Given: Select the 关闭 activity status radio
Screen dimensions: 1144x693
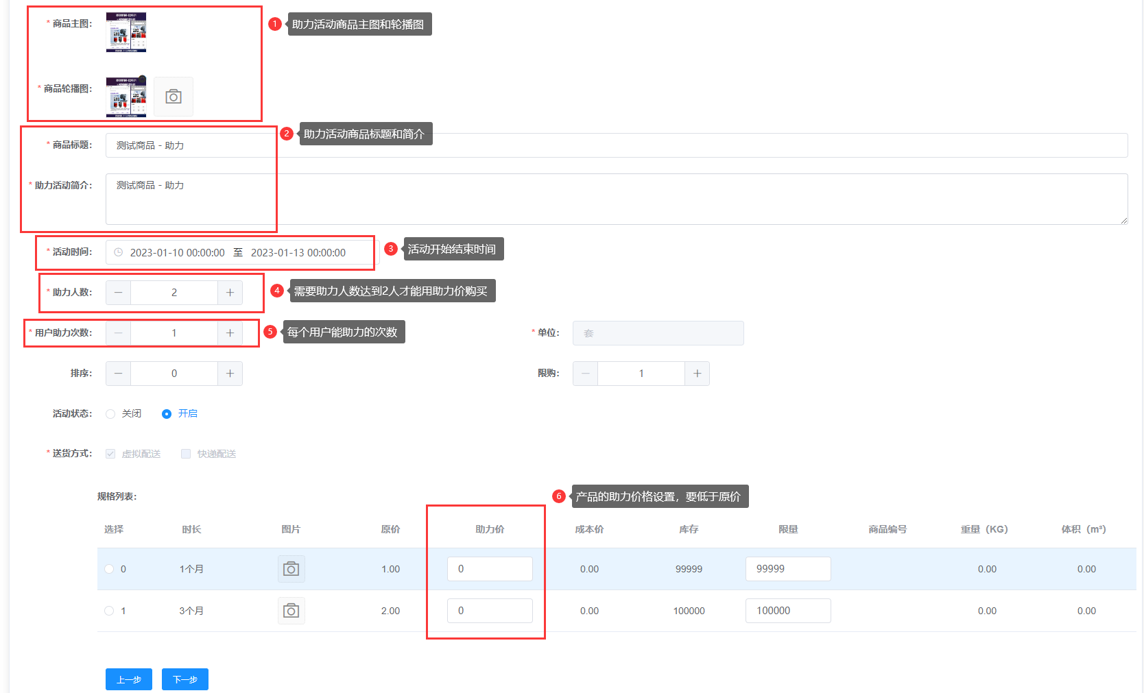Looking at the screenshot, I should coord(110,414).
